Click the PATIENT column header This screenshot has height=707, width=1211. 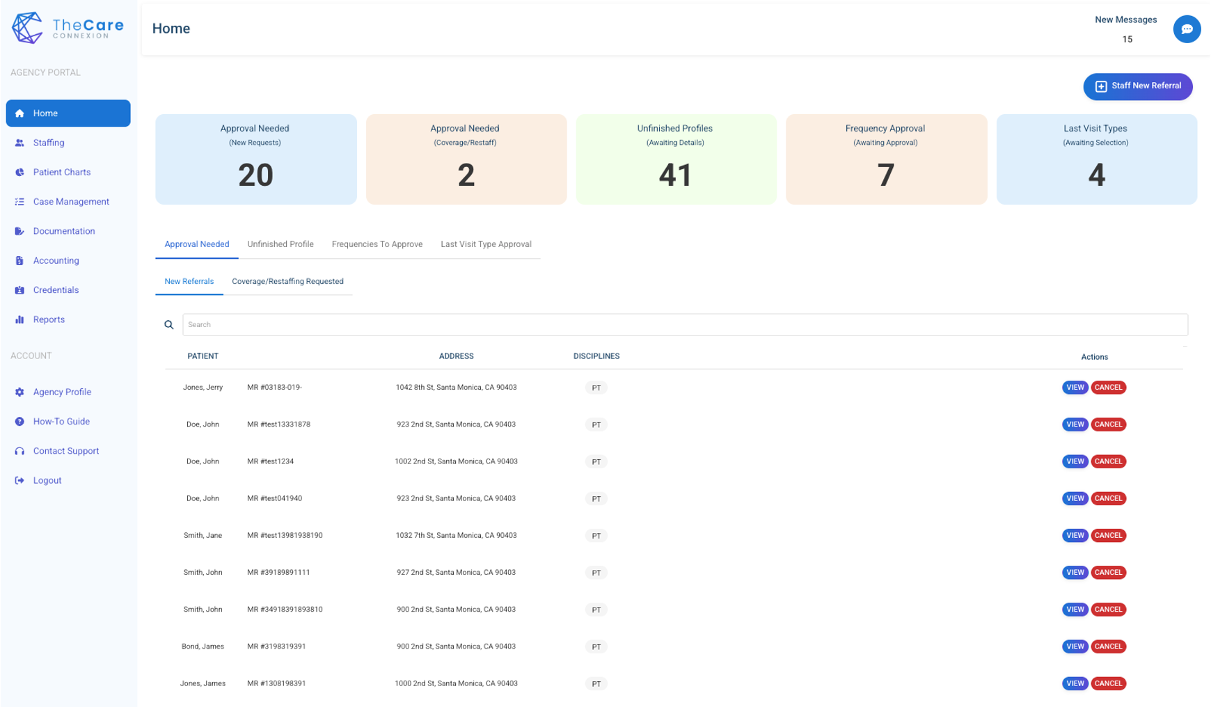point(203,356)
